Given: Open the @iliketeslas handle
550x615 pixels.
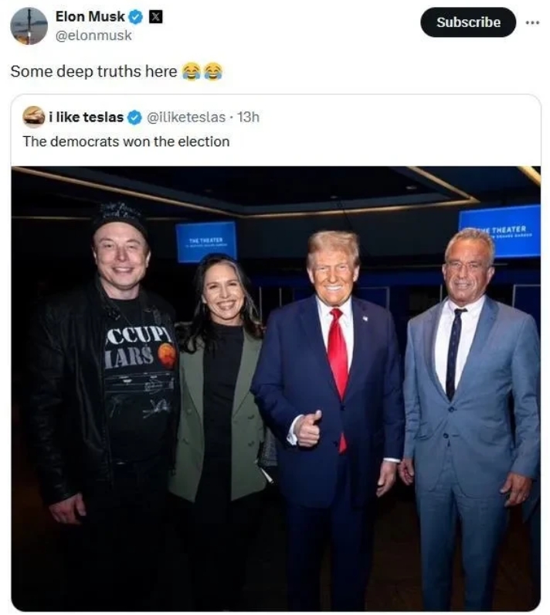Looking at the screenshot, I should tap(185, 118).
